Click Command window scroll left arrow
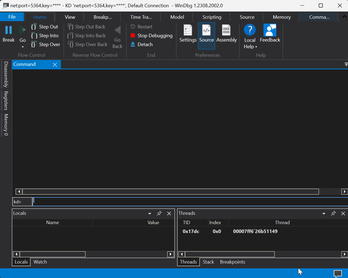Screen dimensions: 348x278 pos(19,191)
